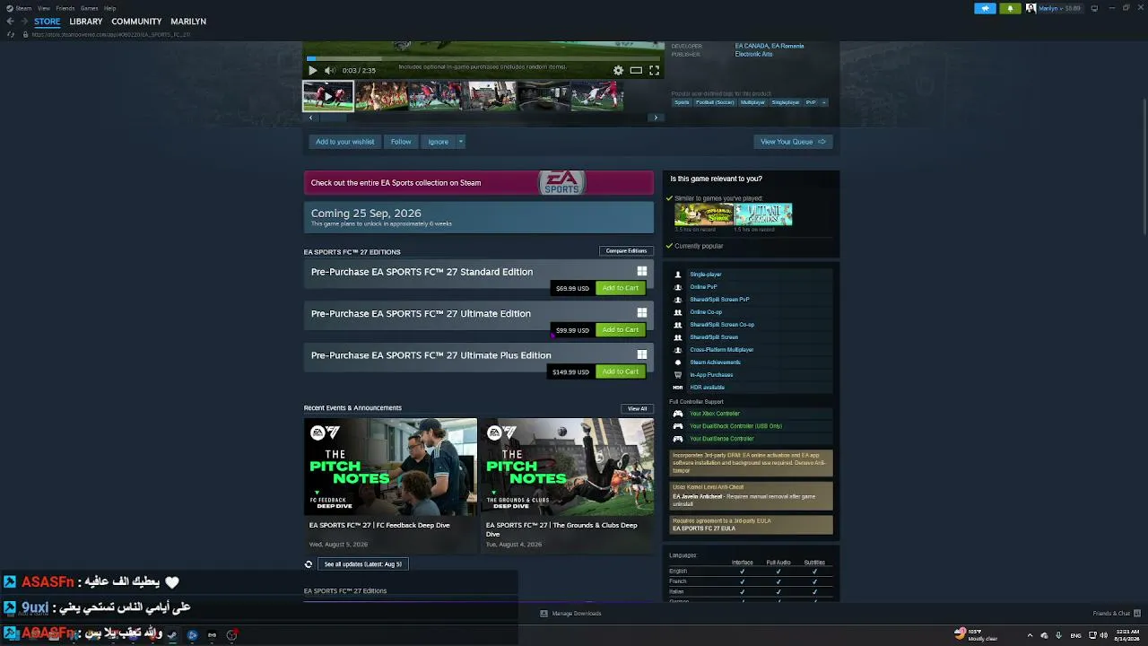The height and width of the screenshot is (646, 1148).
Task: Expand more tags with the plus button
Action: pos(824,102)
